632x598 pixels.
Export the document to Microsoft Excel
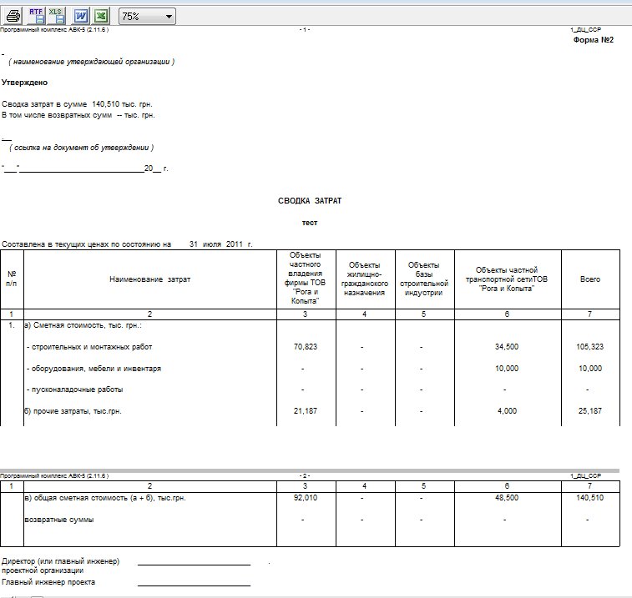coord(100,15)
